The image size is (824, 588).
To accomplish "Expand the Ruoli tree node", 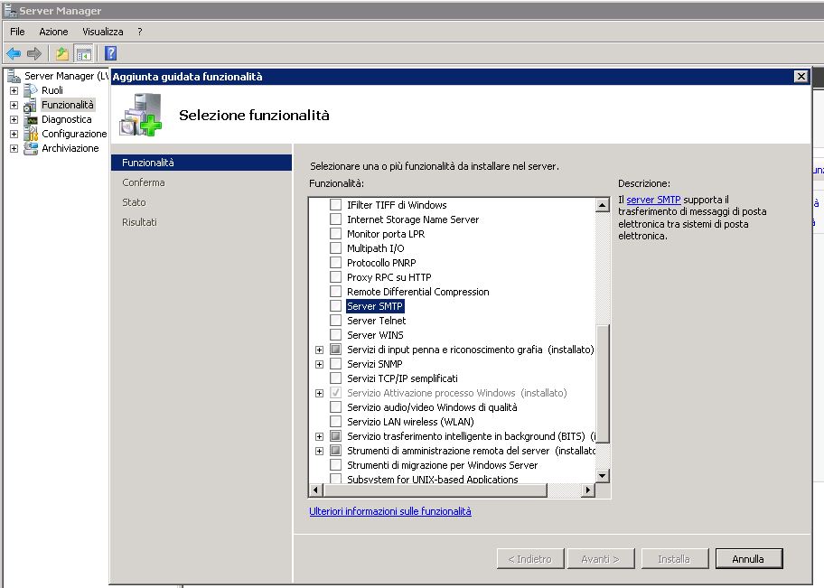I will 14,90.
